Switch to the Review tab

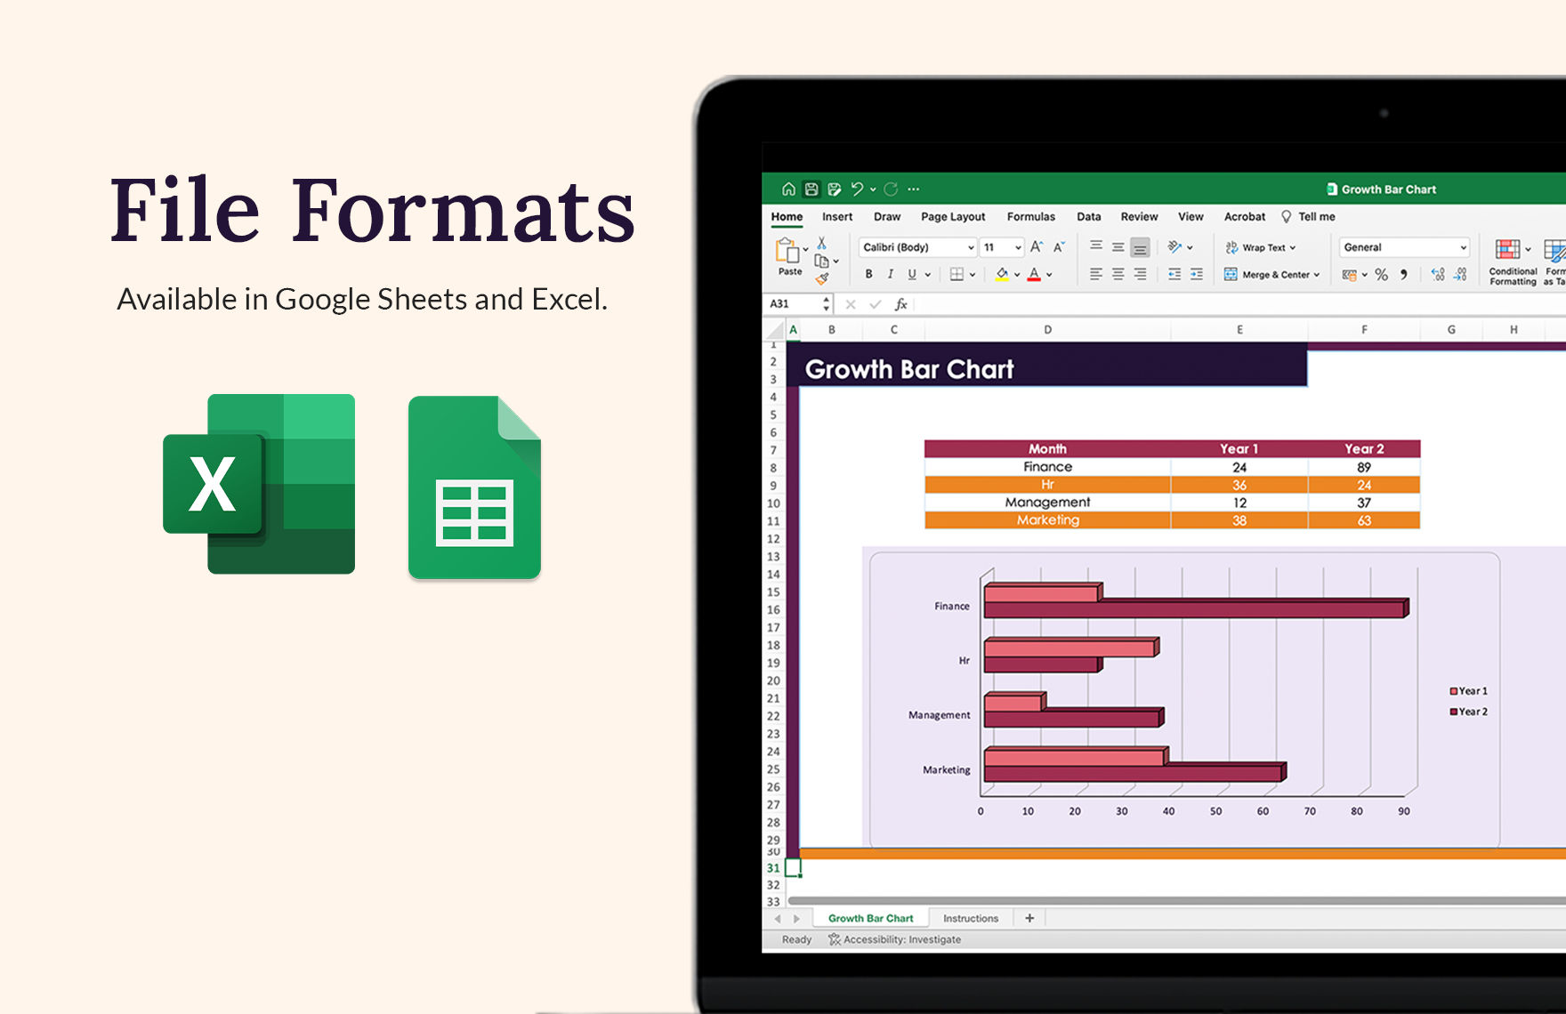pos(1139,216)
